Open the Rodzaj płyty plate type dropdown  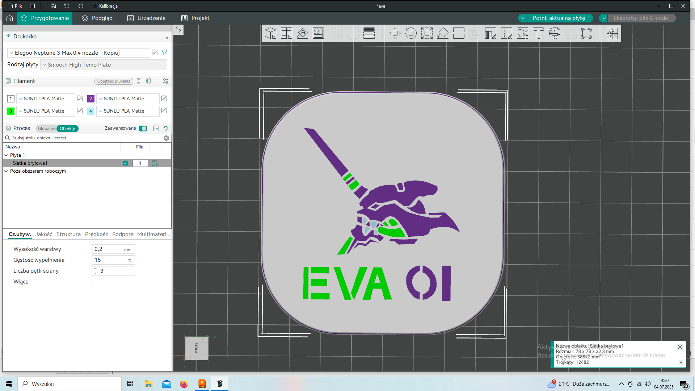tap(104, 65)
